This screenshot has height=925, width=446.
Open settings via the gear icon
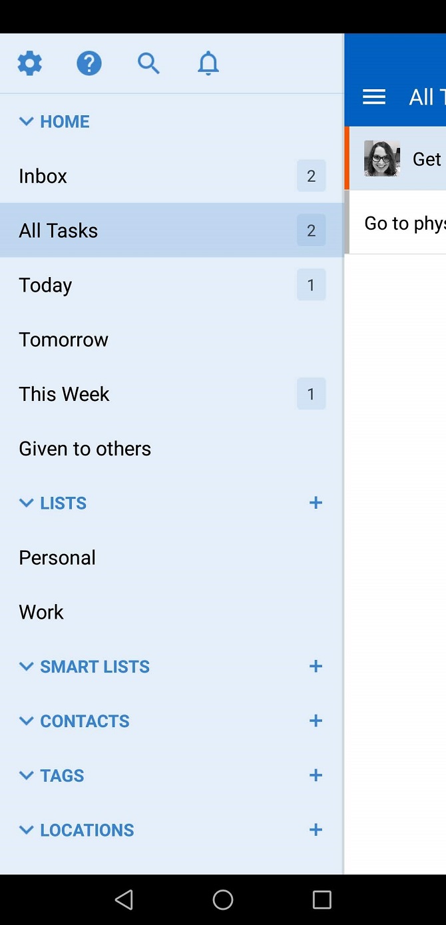pyautogui.click(x=29, y=63)
